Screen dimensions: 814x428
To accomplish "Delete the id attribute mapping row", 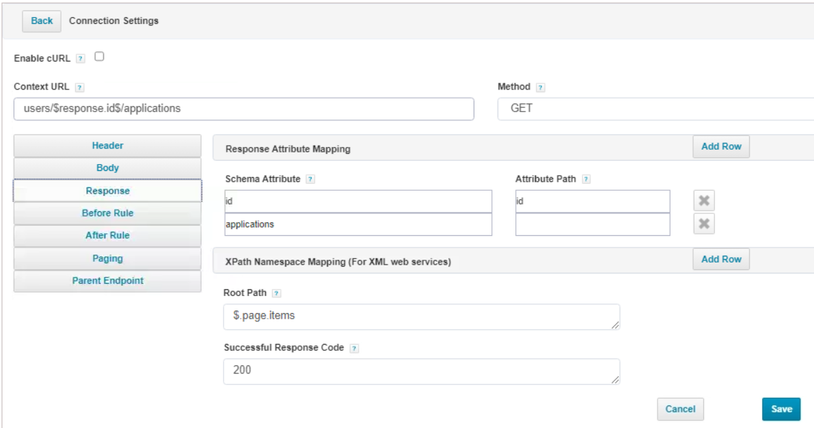I will point(704,202).
